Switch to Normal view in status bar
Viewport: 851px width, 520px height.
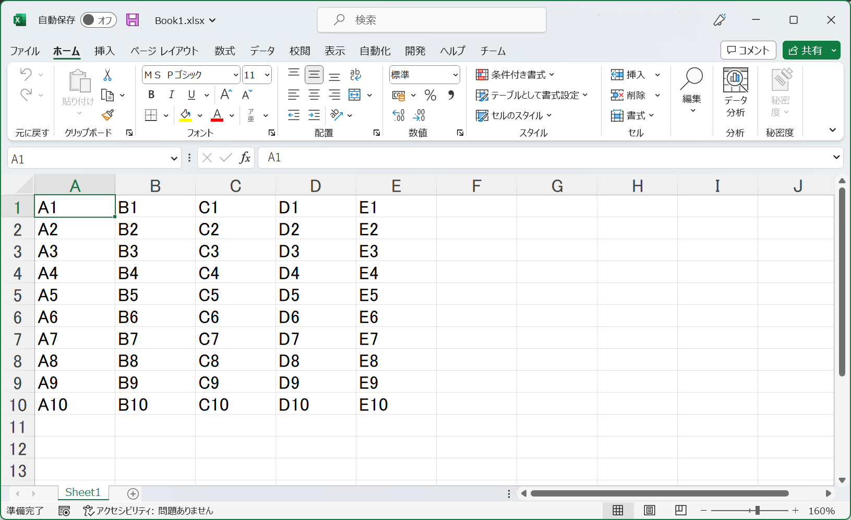pos(618,510)
